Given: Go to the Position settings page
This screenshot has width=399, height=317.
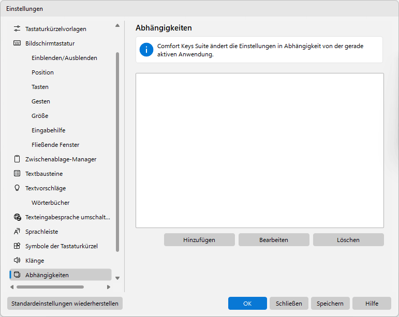Looking at the screenshot, I should pos(42,72).
